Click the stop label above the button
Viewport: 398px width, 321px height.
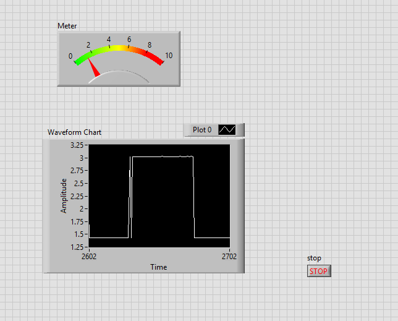tap(314, 258)
